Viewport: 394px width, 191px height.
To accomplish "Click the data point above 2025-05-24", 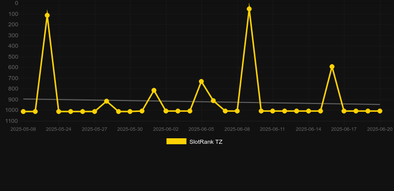I will [59, 111].
